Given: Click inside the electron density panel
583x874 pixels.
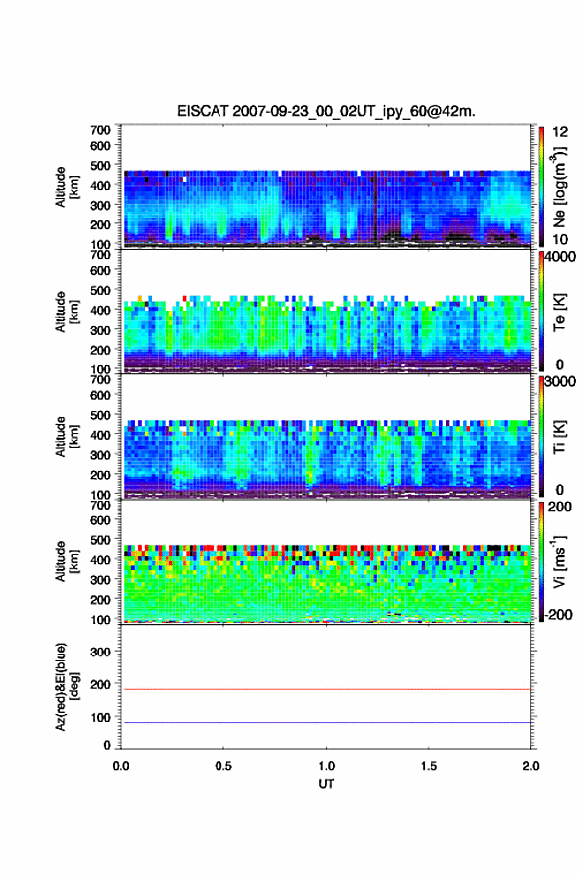Looking at the screenshot, I should pos(326,186).
